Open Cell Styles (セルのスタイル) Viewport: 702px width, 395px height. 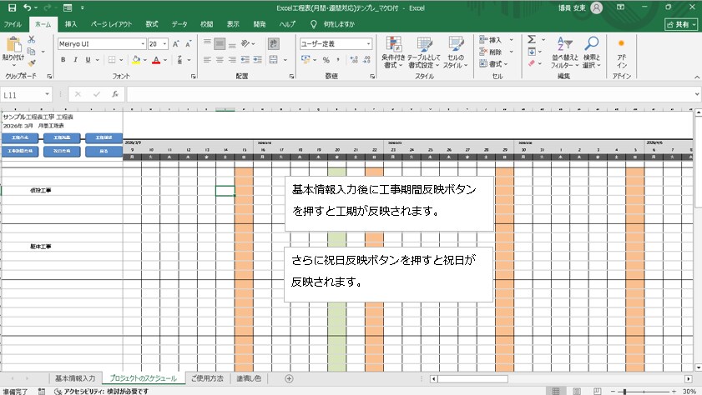click(455, 52)
